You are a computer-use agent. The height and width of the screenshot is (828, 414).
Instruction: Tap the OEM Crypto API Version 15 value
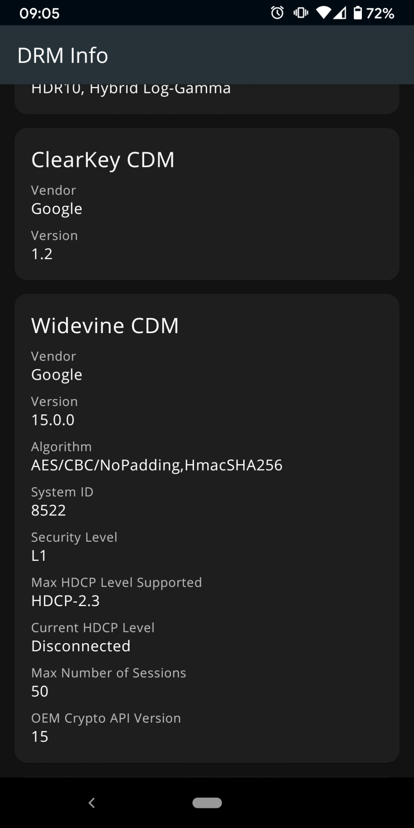tap(40, 736)
